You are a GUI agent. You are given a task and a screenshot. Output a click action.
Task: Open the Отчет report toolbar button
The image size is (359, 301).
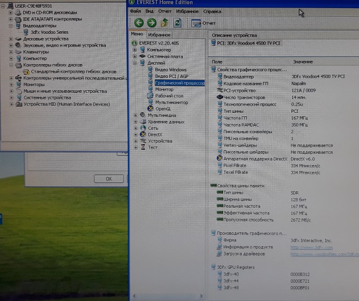coord(203,23)
